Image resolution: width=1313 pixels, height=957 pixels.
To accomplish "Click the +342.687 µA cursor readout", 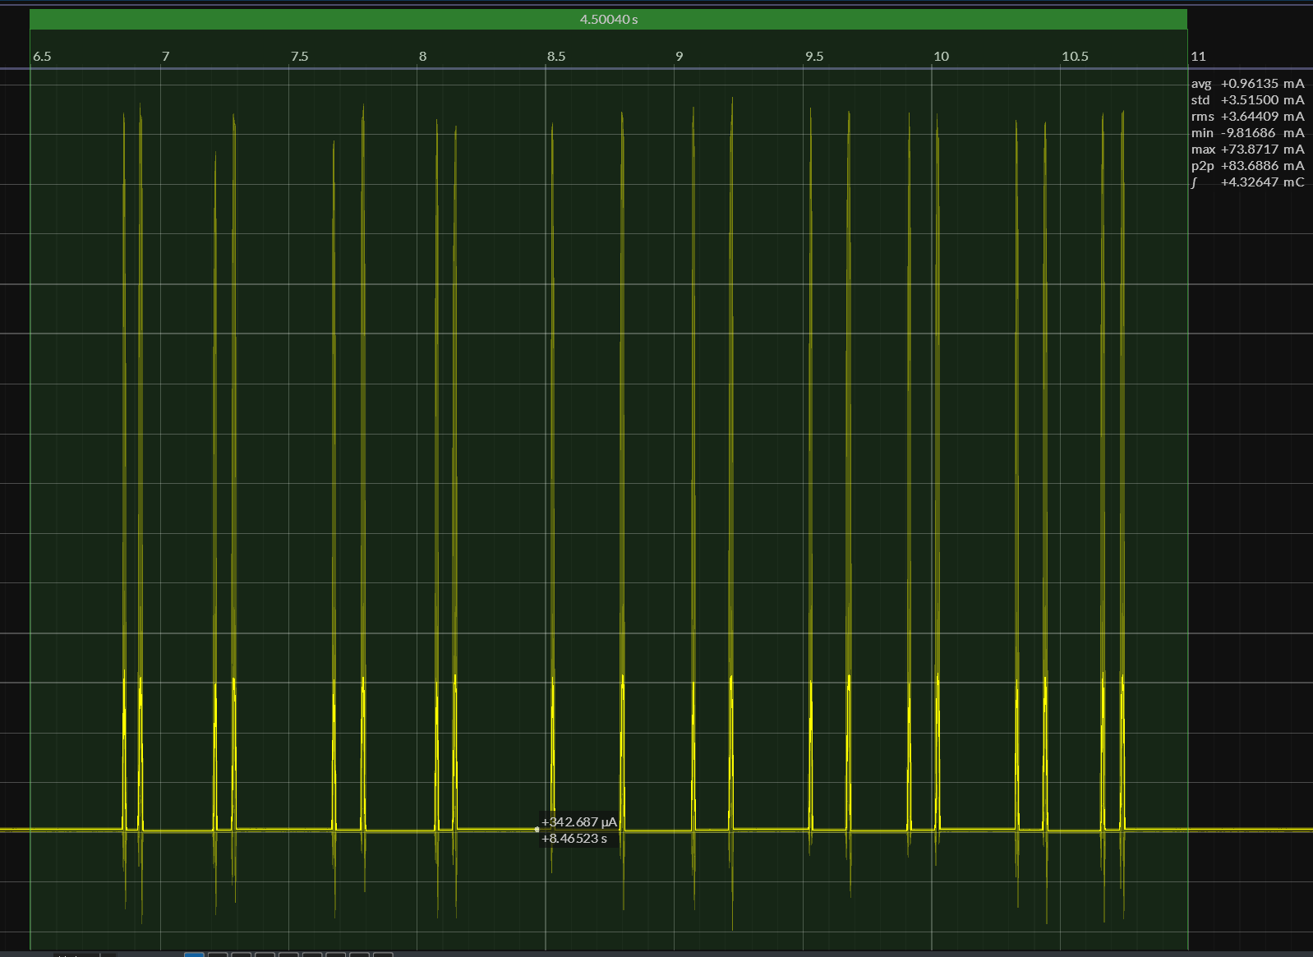I will pyautogui.click(x=578, y=821).
